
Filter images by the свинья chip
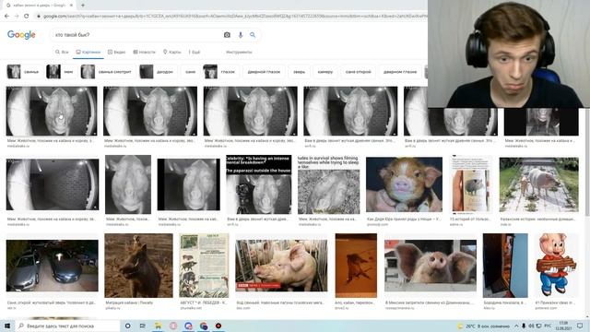tap(24, 72)
